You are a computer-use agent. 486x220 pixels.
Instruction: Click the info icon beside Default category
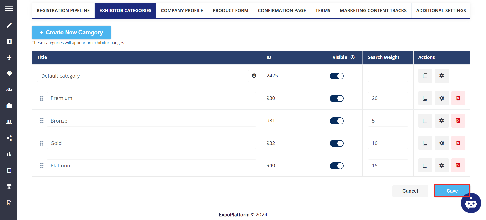pyautogui.click(x=254, y=76)
